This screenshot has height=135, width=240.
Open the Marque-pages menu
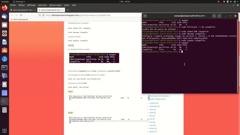coord(55,5)
